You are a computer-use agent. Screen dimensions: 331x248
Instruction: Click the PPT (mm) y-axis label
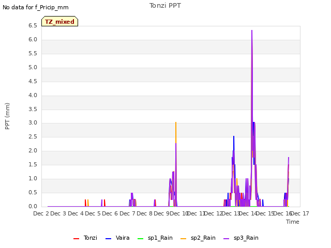(x=7, y=116)
